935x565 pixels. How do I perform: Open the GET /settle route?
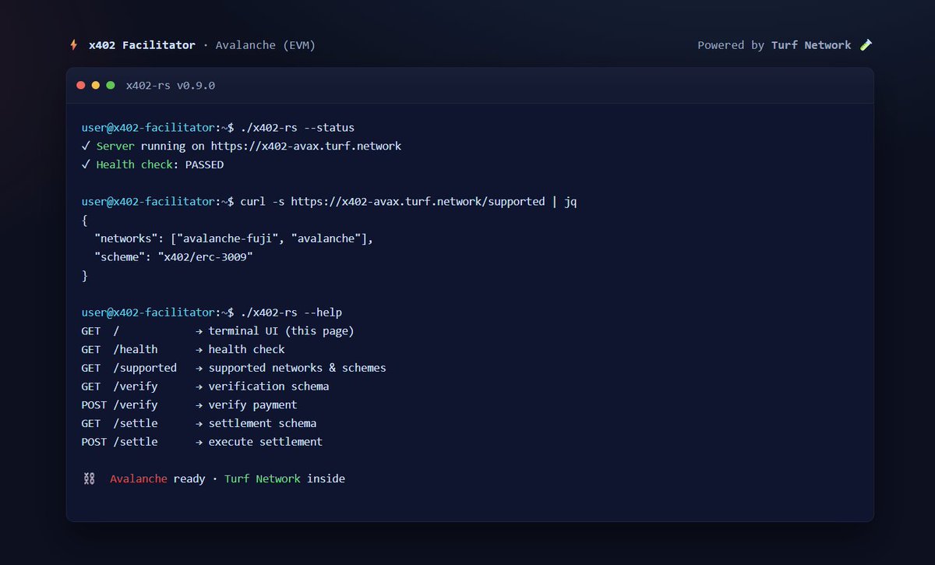coord(199,423)
